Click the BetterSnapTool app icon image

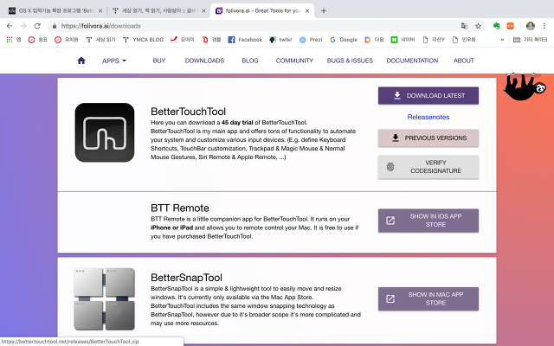(x=104, y=299)
